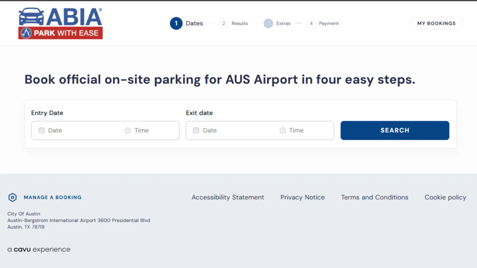Click the calendar icon in Exit date
This screenshot has height=268, width=477.
[x=196, y=130]
